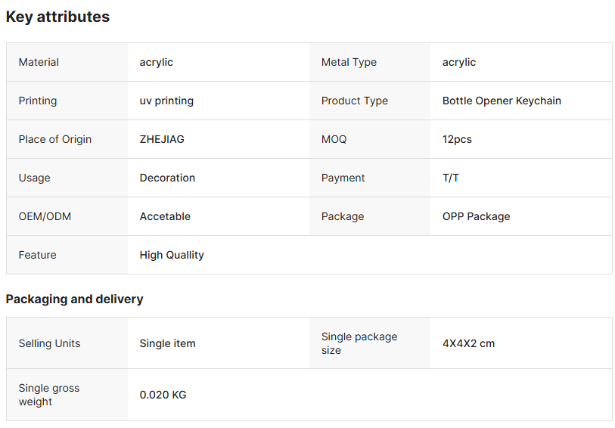The width and height of the screenshot is (615, 428).
Task: Select the Metal Type label
Action: click(349, 62)
